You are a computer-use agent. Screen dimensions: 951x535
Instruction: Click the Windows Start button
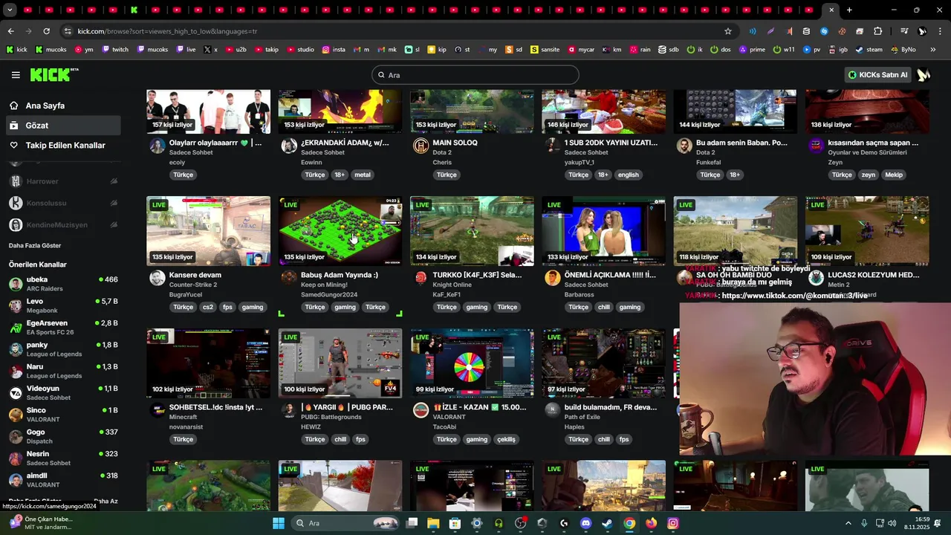pos(279,523)
